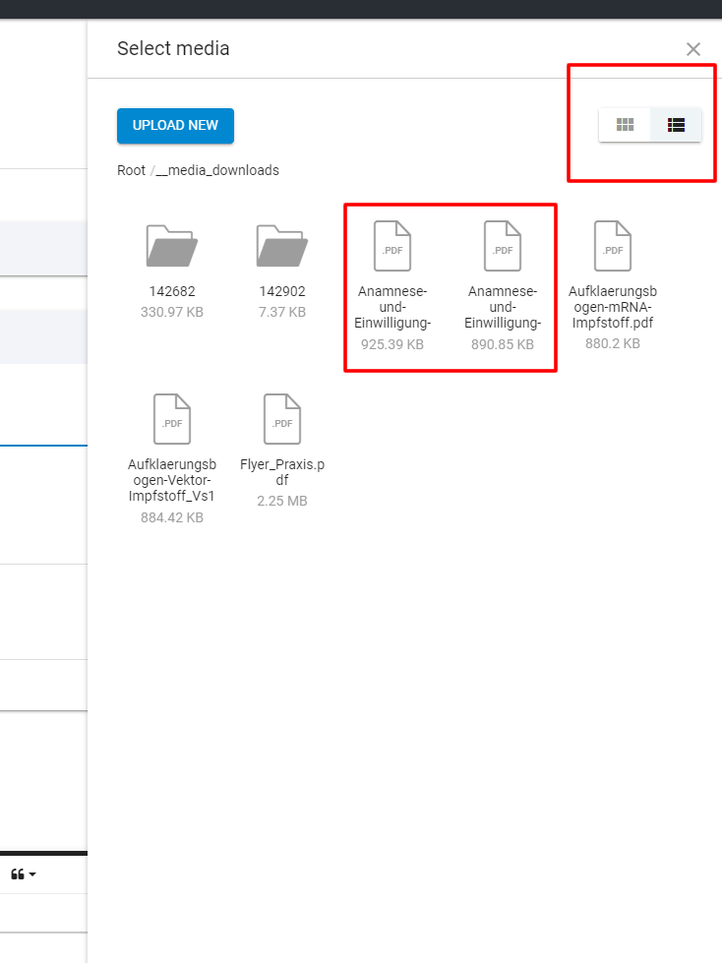The height and width of the screenshot is (963, 722).
Task: Switch to grid view
Action: tap(625, 125)
